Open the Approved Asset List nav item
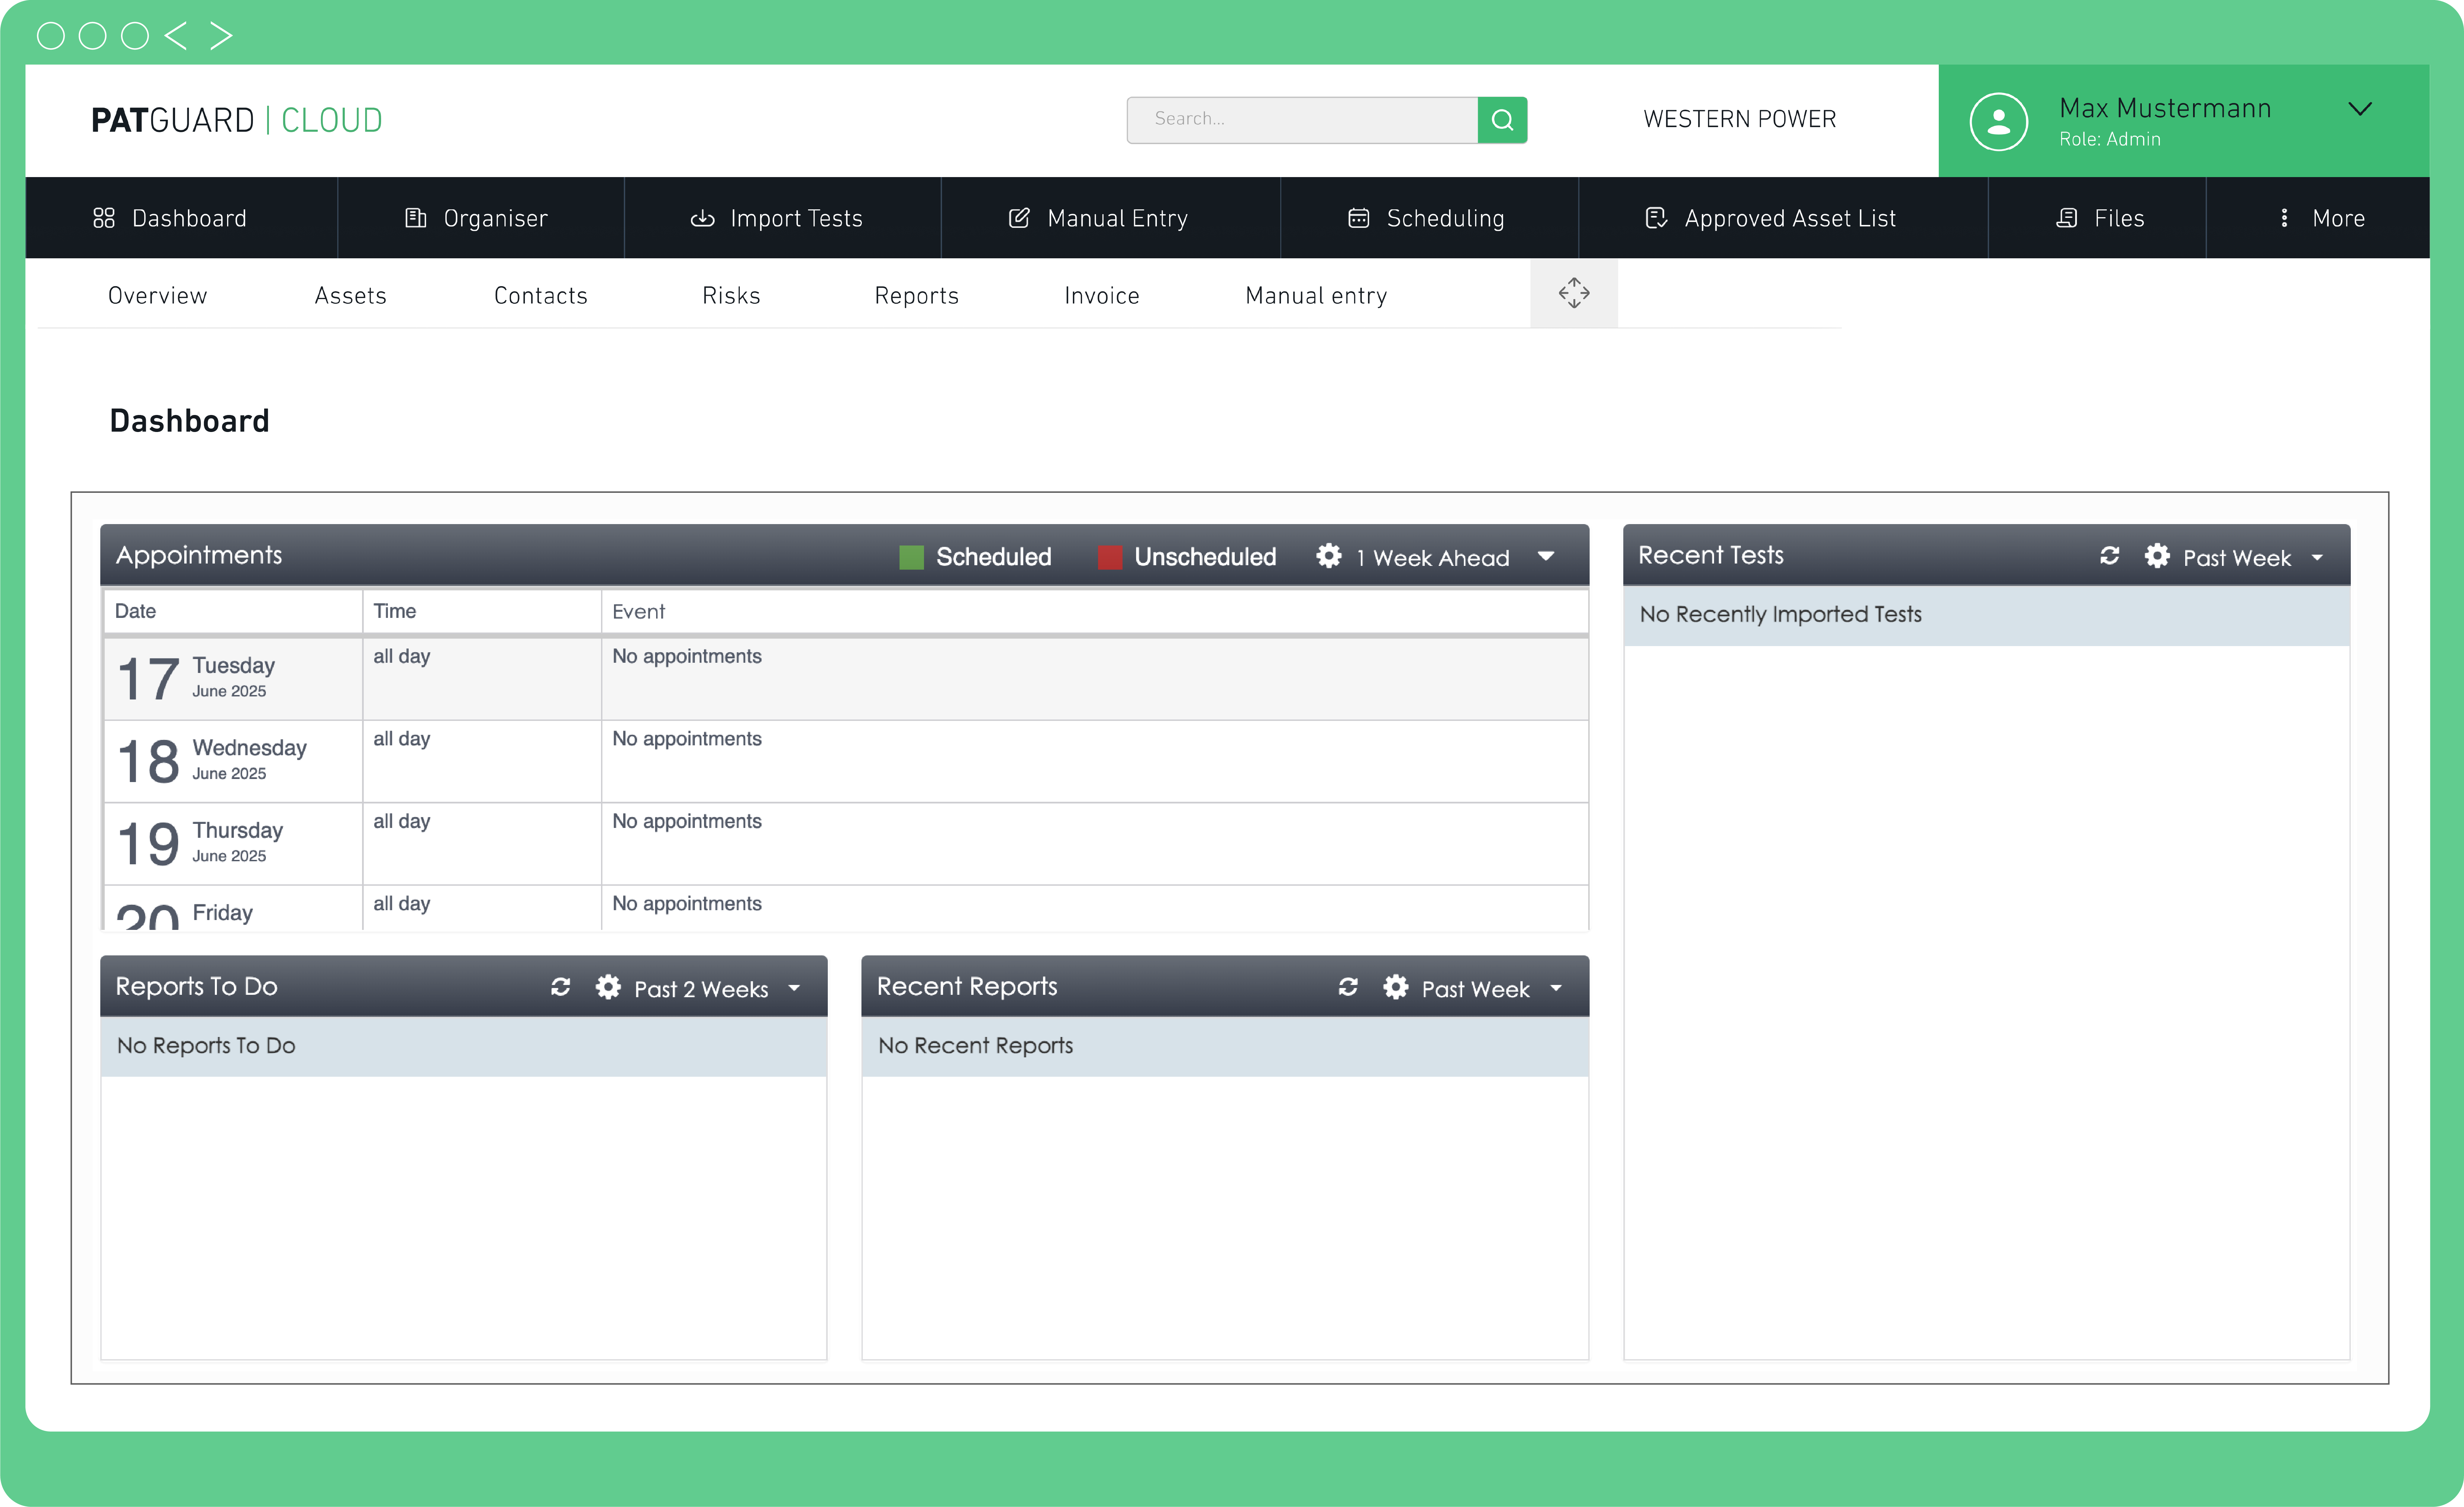The height and width of the screenshot is (1507, 2464). click(x=1783, y=218)
